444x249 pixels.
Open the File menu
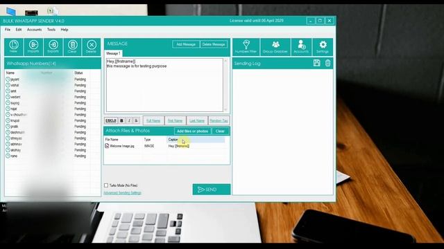tap(8, 29)
